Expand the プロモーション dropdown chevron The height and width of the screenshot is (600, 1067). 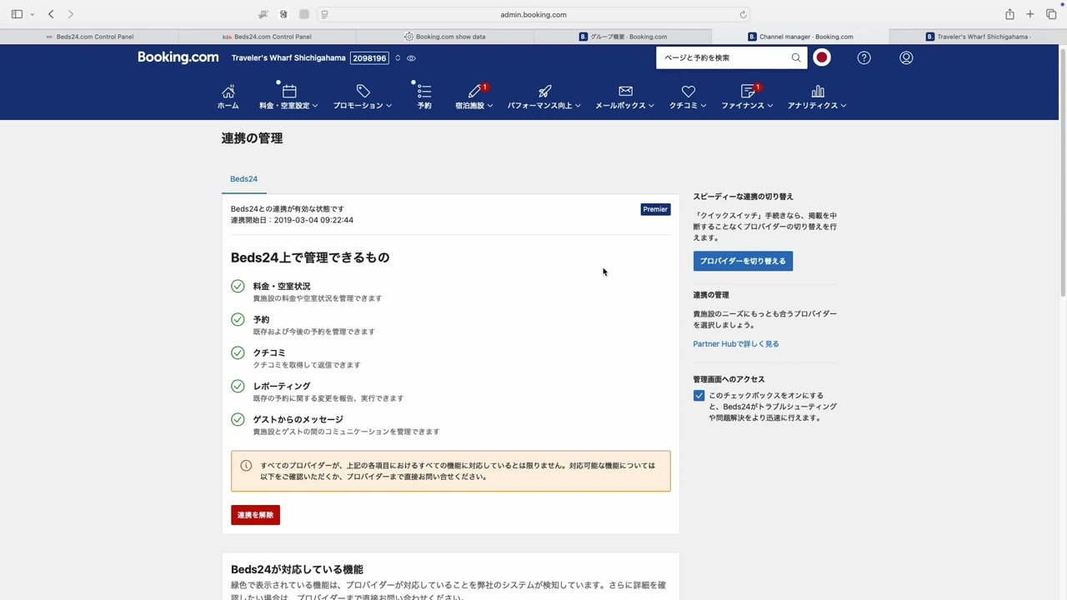388,106
